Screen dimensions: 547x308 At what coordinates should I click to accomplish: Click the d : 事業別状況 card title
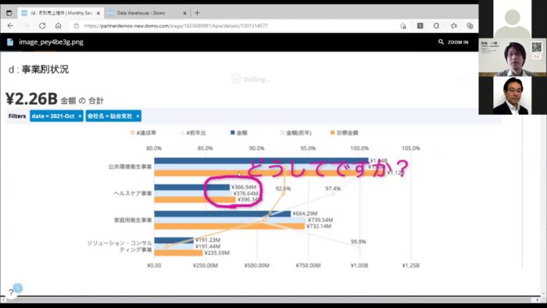[x=39, y=70]
